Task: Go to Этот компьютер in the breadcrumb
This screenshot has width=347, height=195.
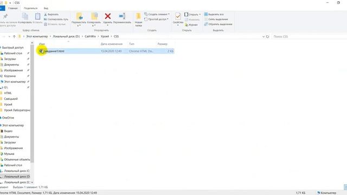Action: point(37,36)
